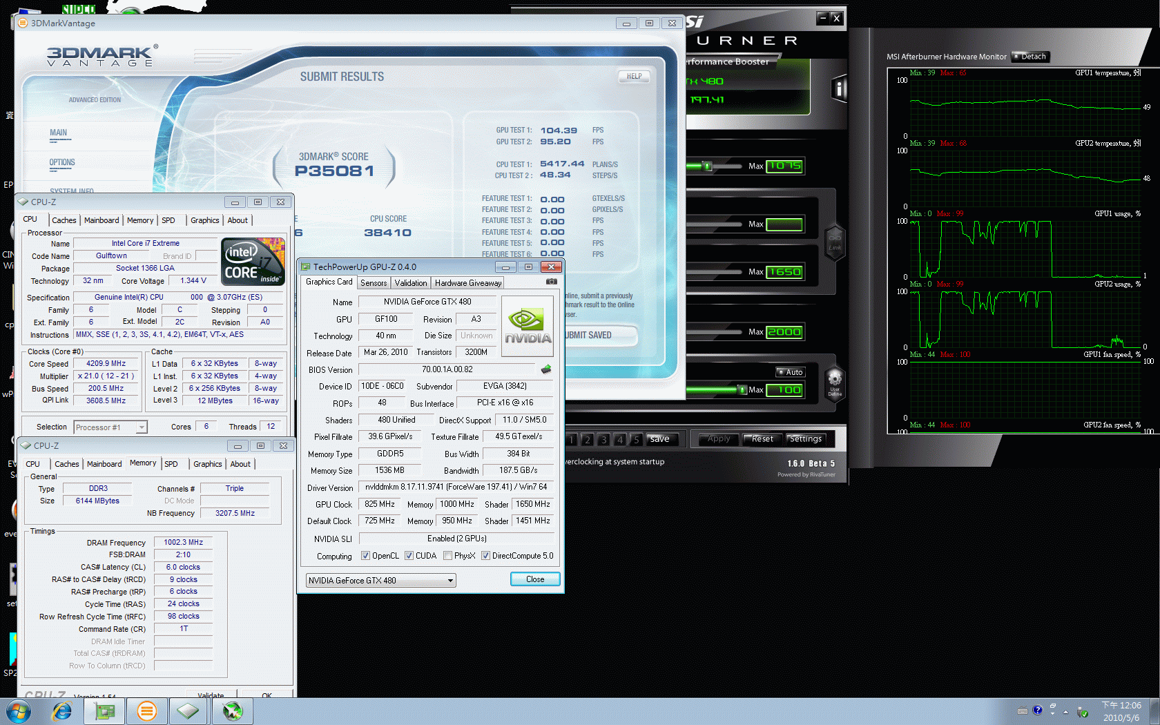Image resolution: width=1160 pixels, height=725 pixels.
Task: Toggle the PhysX checkbox in GPU-Z
Action: (447, 556)
